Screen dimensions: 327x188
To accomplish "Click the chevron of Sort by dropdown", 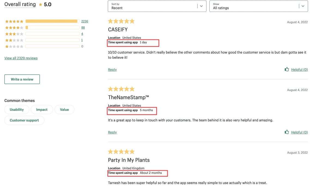I will pos(201,6).
